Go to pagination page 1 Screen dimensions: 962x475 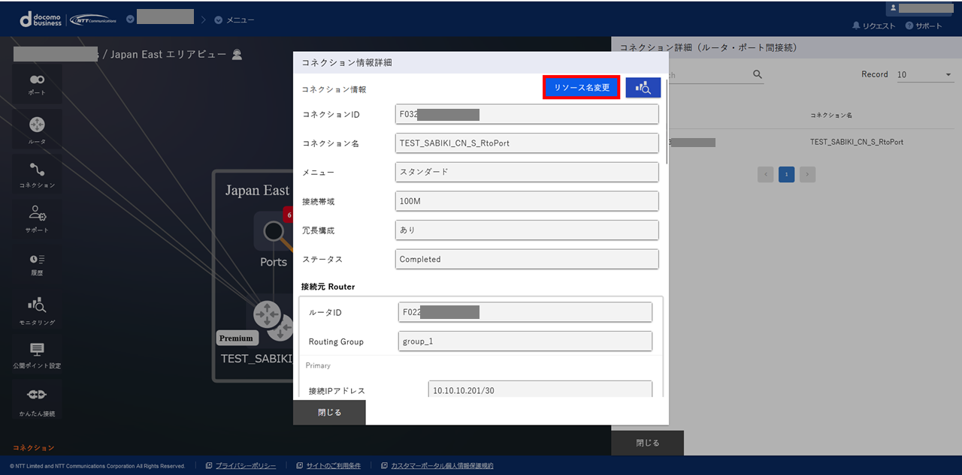coord(786,174)
